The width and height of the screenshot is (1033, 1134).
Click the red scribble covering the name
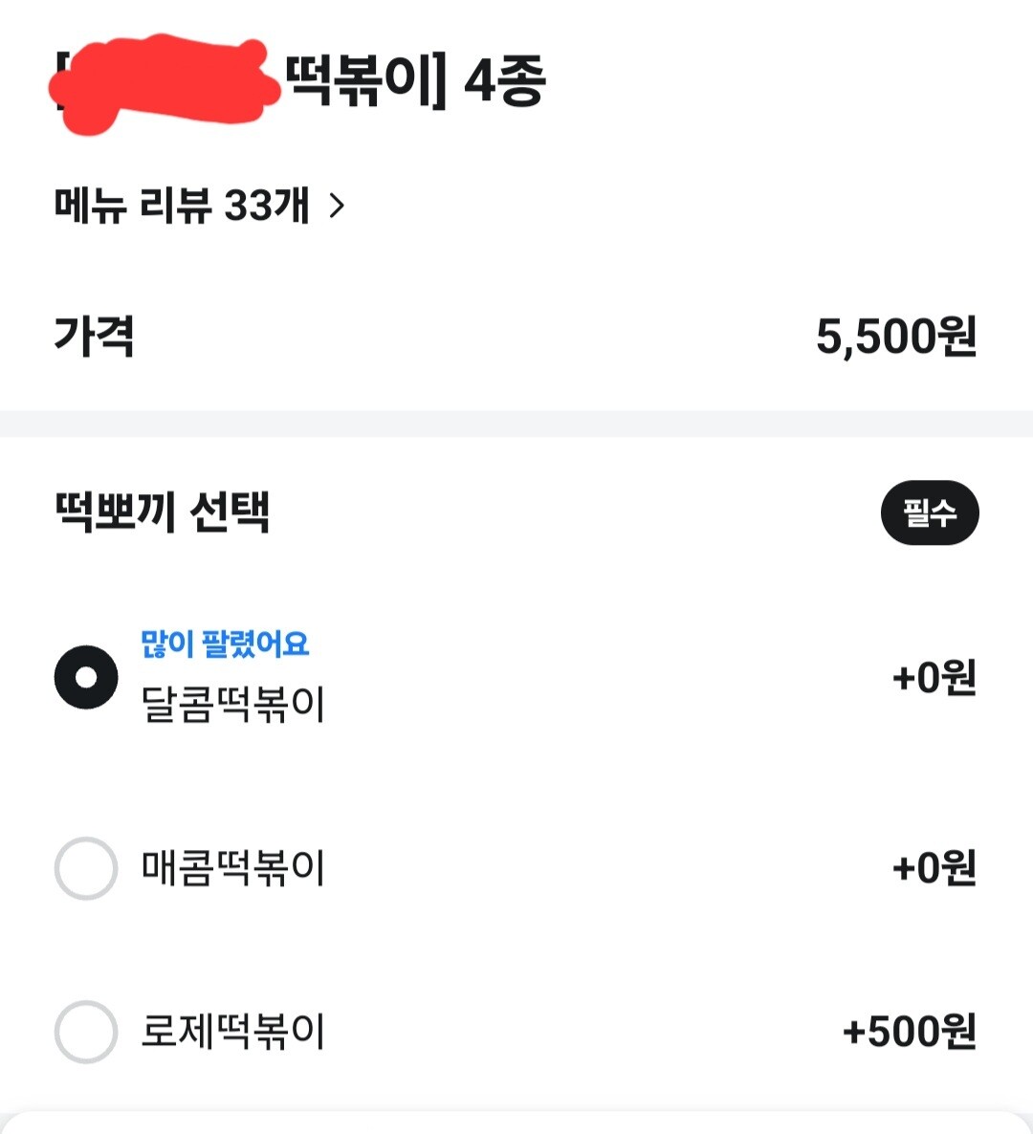(163, 82)
